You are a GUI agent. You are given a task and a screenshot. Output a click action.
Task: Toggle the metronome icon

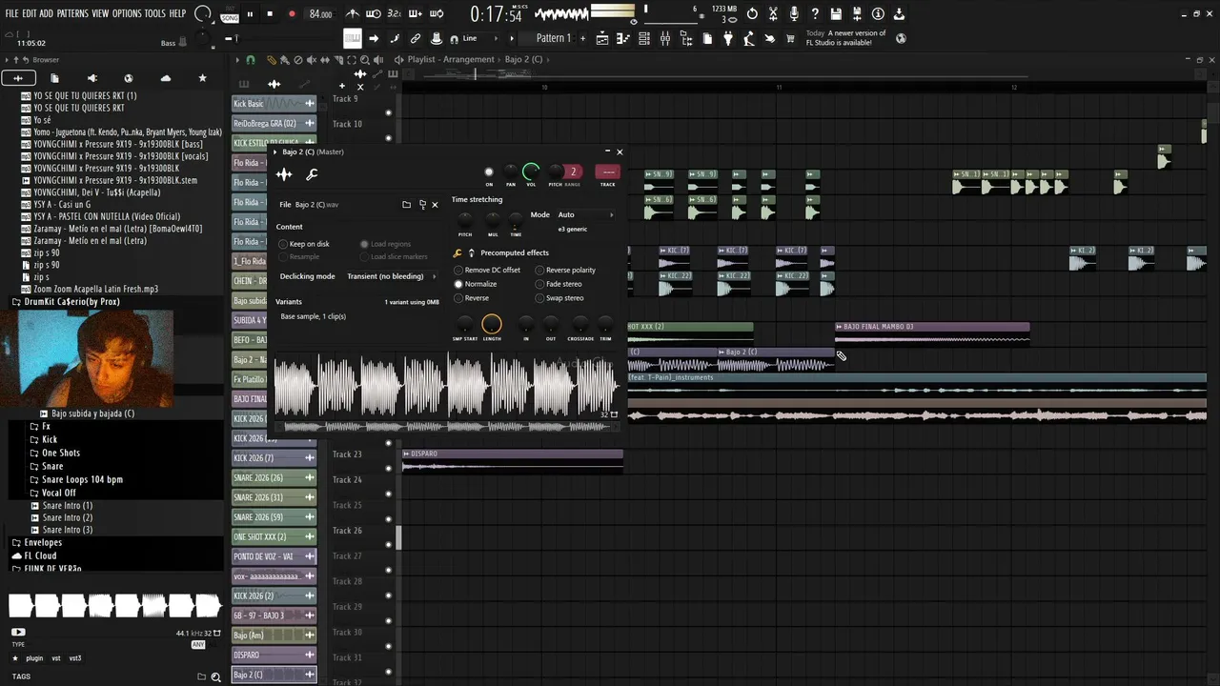tap(353, 14)
